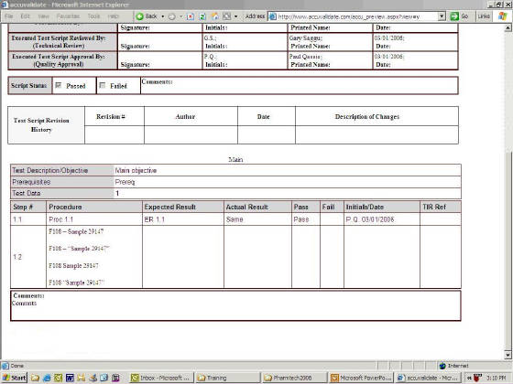Screen dimensions: 513x384
Task: Click the page icon in the address bar
Action: [x=273, y=16]
